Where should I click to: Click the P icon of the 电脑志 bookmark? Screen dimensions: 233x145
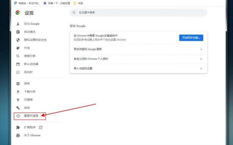click(x=15, y=3)
